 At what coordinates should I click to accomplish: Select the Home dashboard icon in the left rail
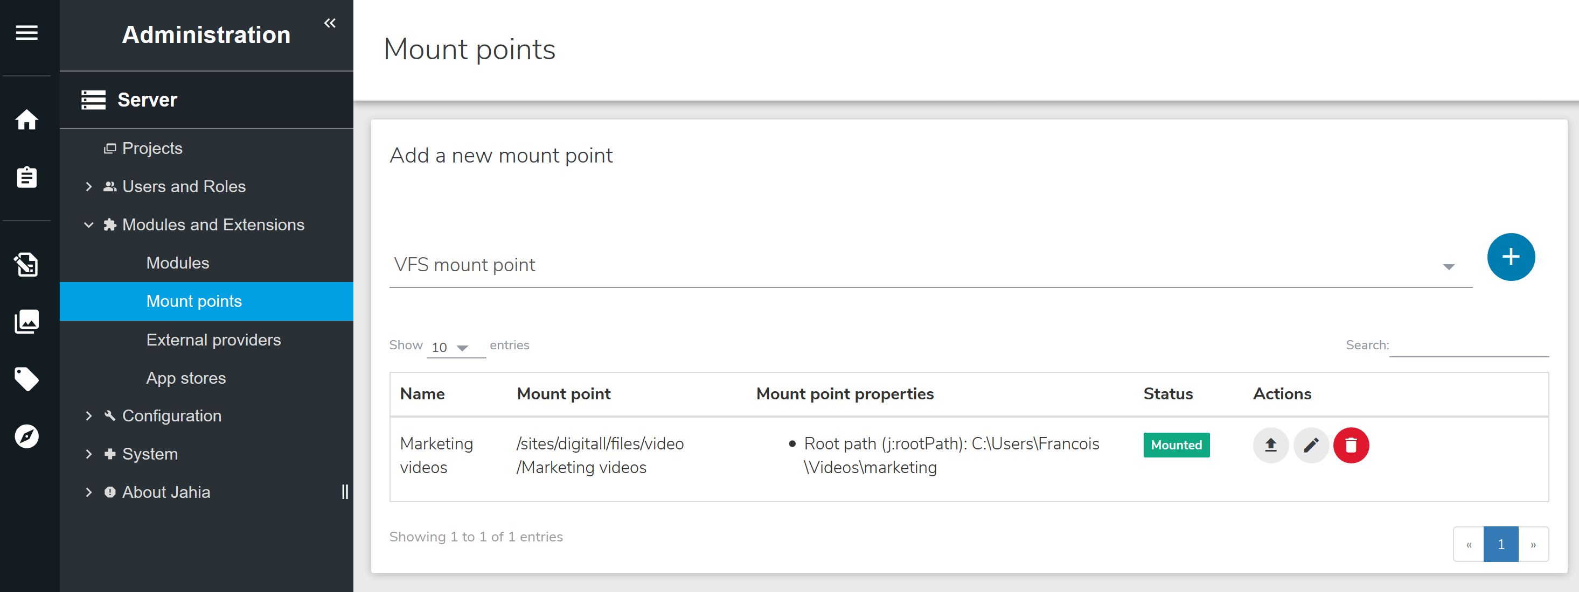[26, 121]
